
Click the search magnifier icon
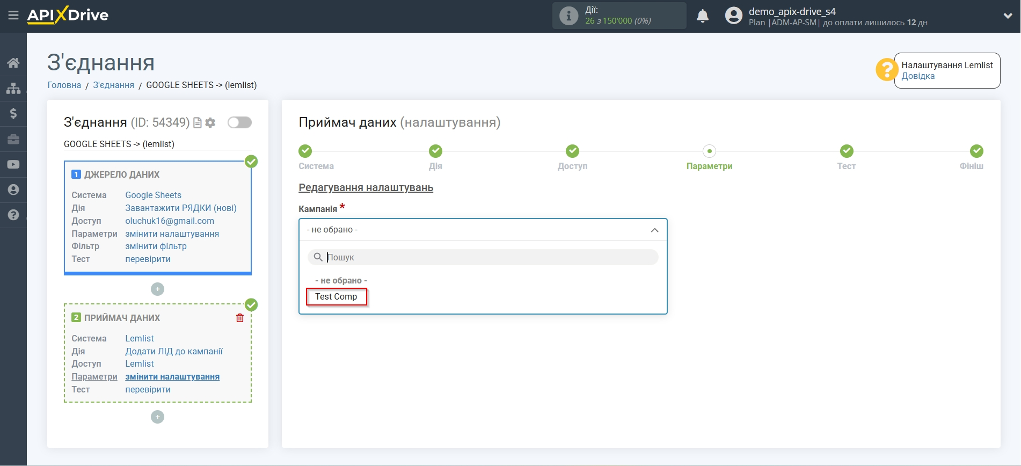point(318,257)
